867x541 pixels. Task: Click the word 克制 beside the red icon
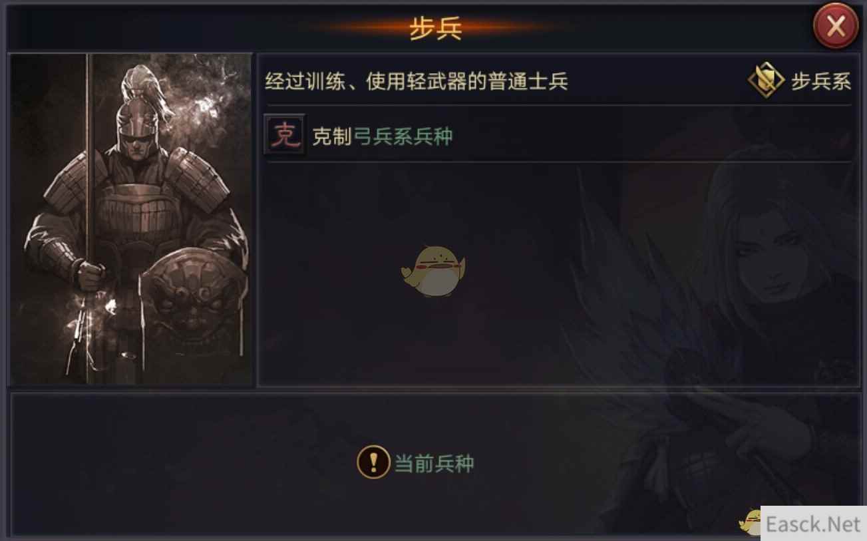[332, 136]
